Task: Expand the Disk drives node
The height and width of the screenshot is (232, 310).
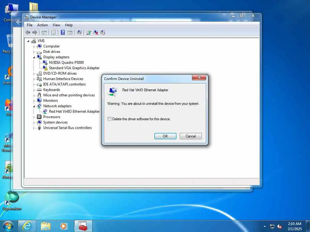Action: click(34, 52)
